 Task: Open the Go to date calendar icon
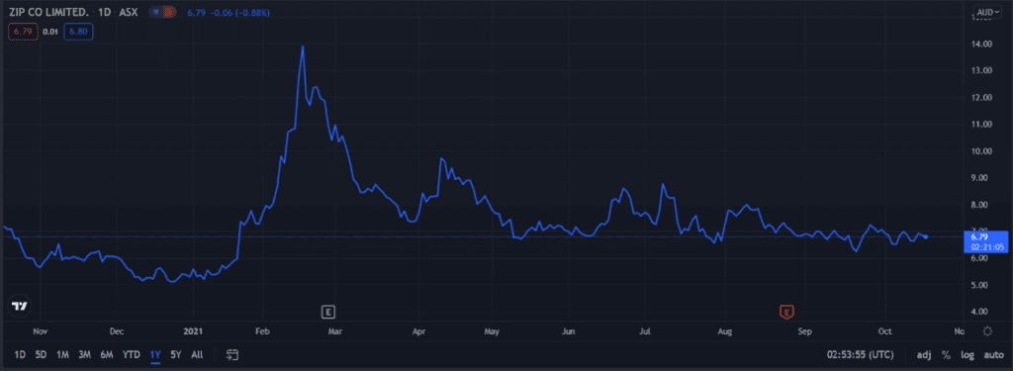tap(232, 354)
